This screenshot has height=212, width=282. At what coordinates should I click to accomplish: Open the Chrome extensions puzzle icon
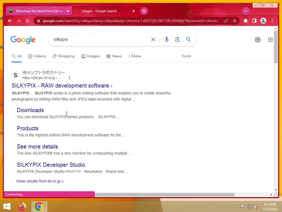[245, 21]
